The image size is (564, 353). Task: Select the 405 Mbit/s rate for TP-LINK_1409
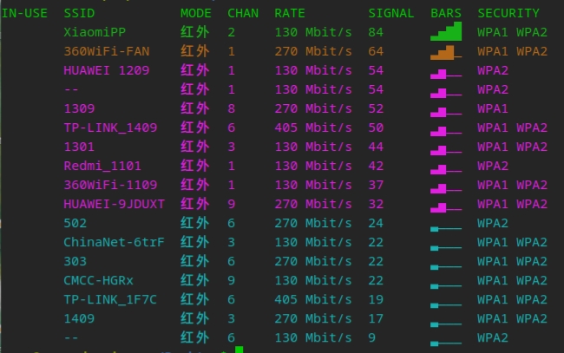pyautogui.click(x=313, y=127)
